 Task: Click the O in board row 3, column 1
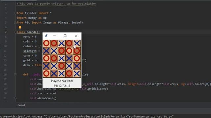(46, 58)
